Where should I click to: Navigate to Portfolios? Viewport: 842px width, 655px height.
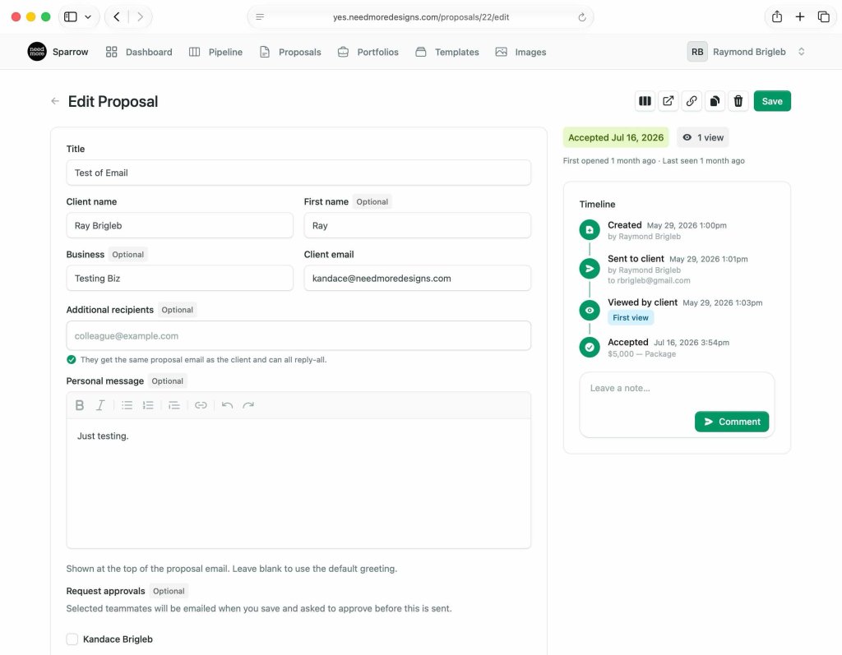click(x=368, y=52)
